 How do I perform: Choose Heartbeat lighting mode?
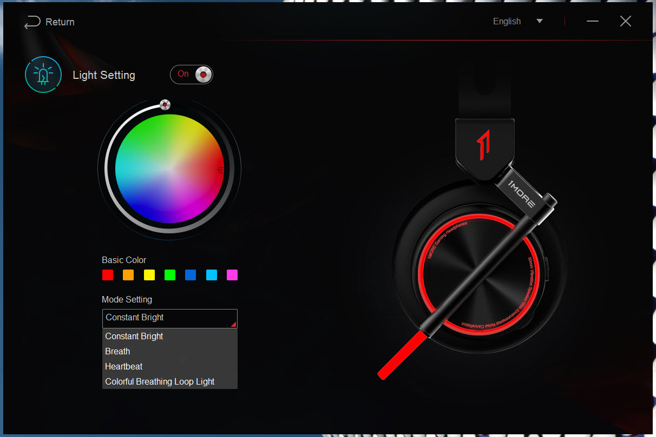coord(170,366)
